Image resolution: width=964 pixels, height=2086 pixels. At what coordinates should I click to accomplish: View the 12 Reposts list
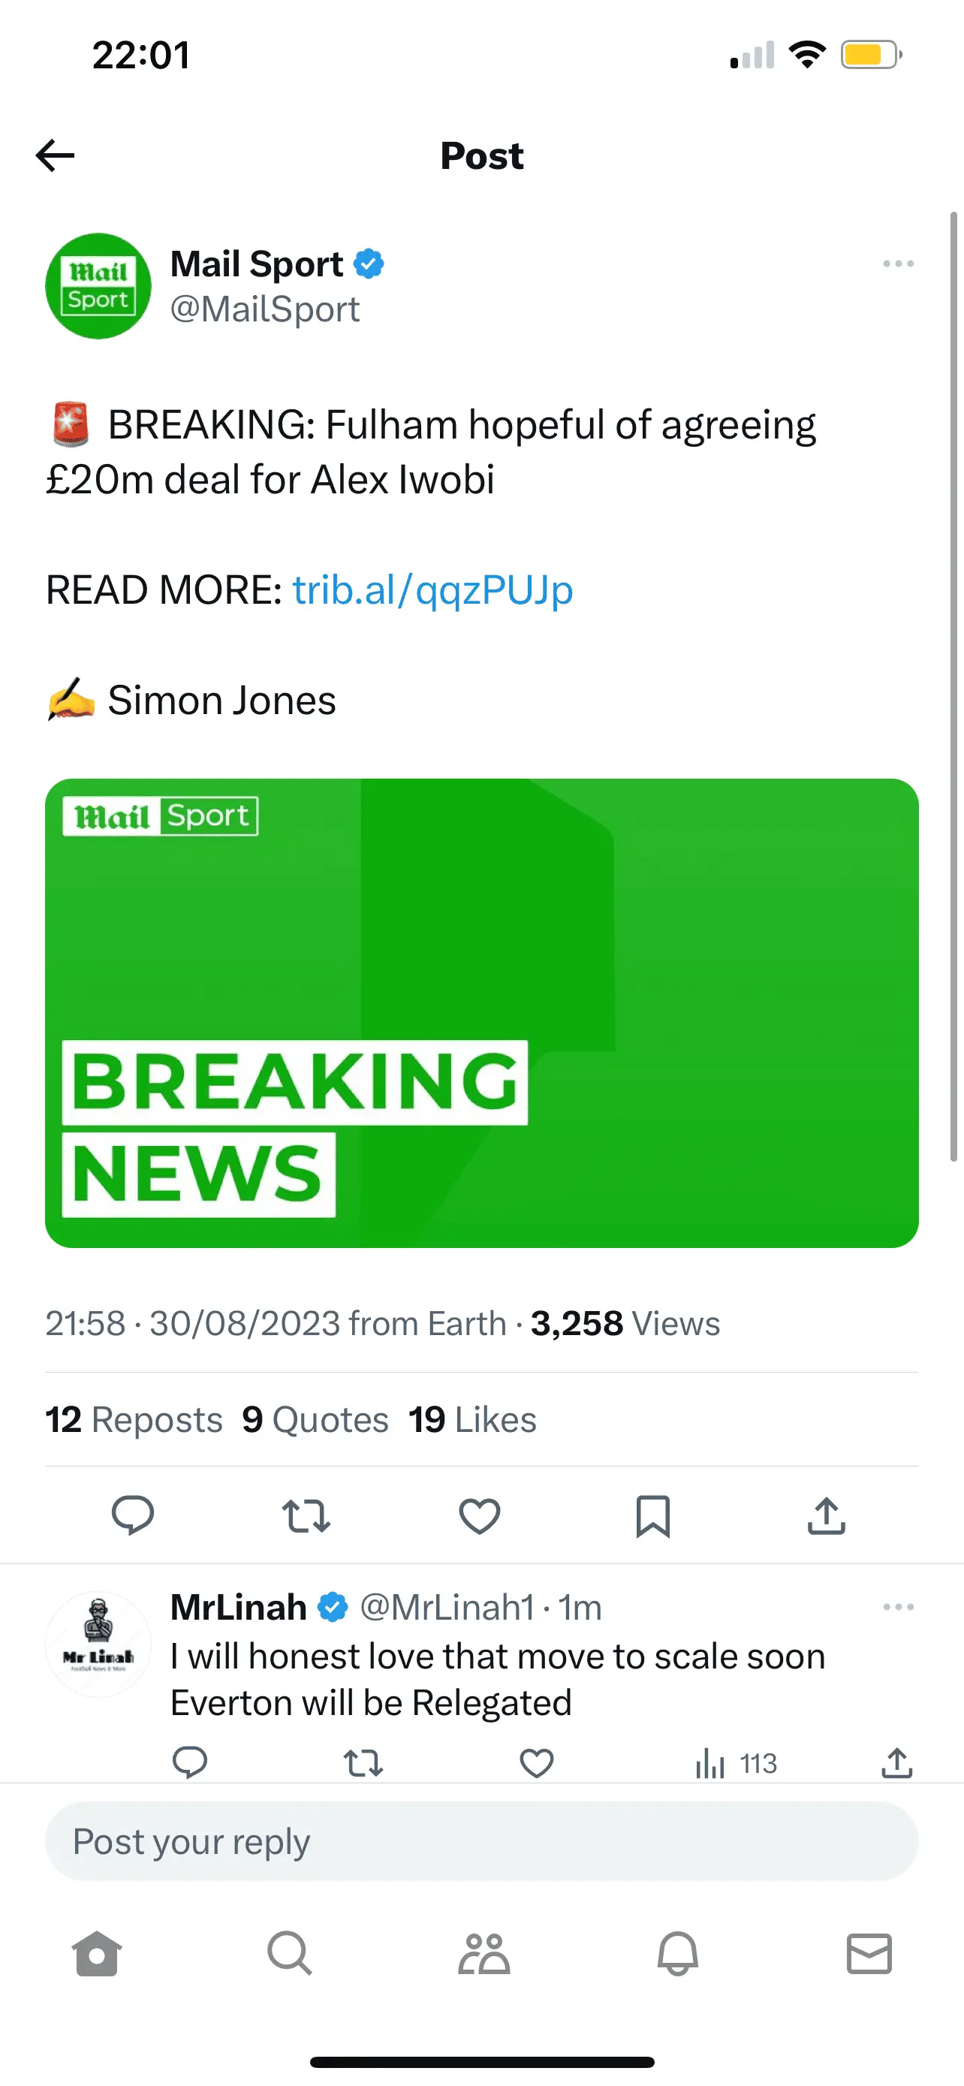click(x=134, y=1419)
